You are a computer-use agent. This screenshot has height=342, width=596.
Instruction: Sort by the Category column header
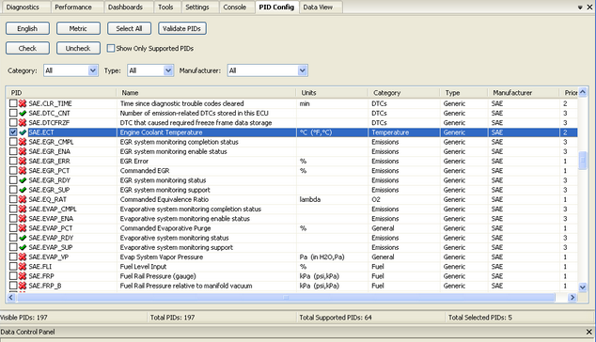404,93
